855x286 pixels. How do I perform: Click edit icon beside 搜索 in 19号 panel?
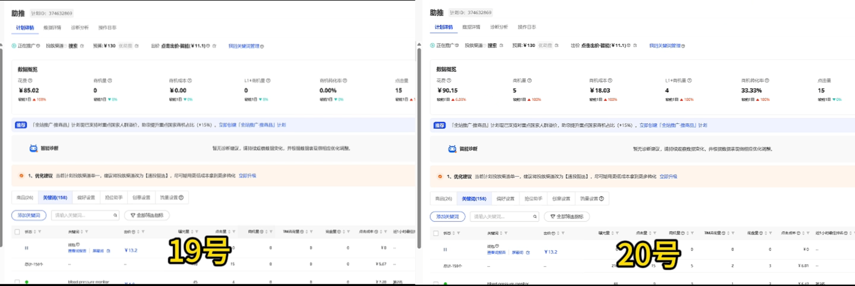[82, 46]
